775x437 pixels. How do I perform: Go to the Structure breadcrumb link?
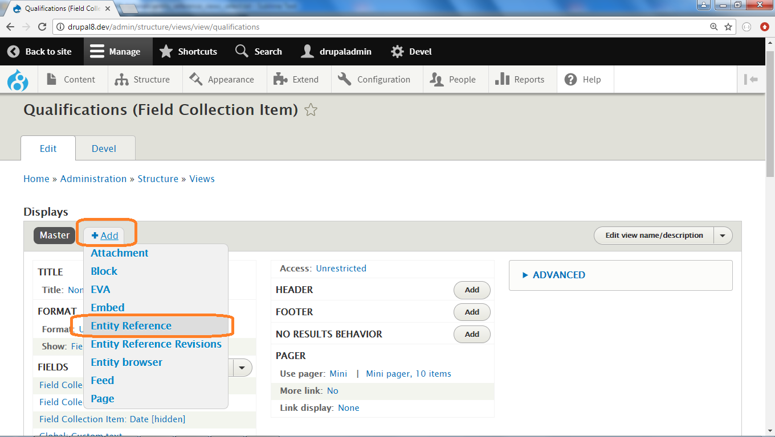coord(158,179)
